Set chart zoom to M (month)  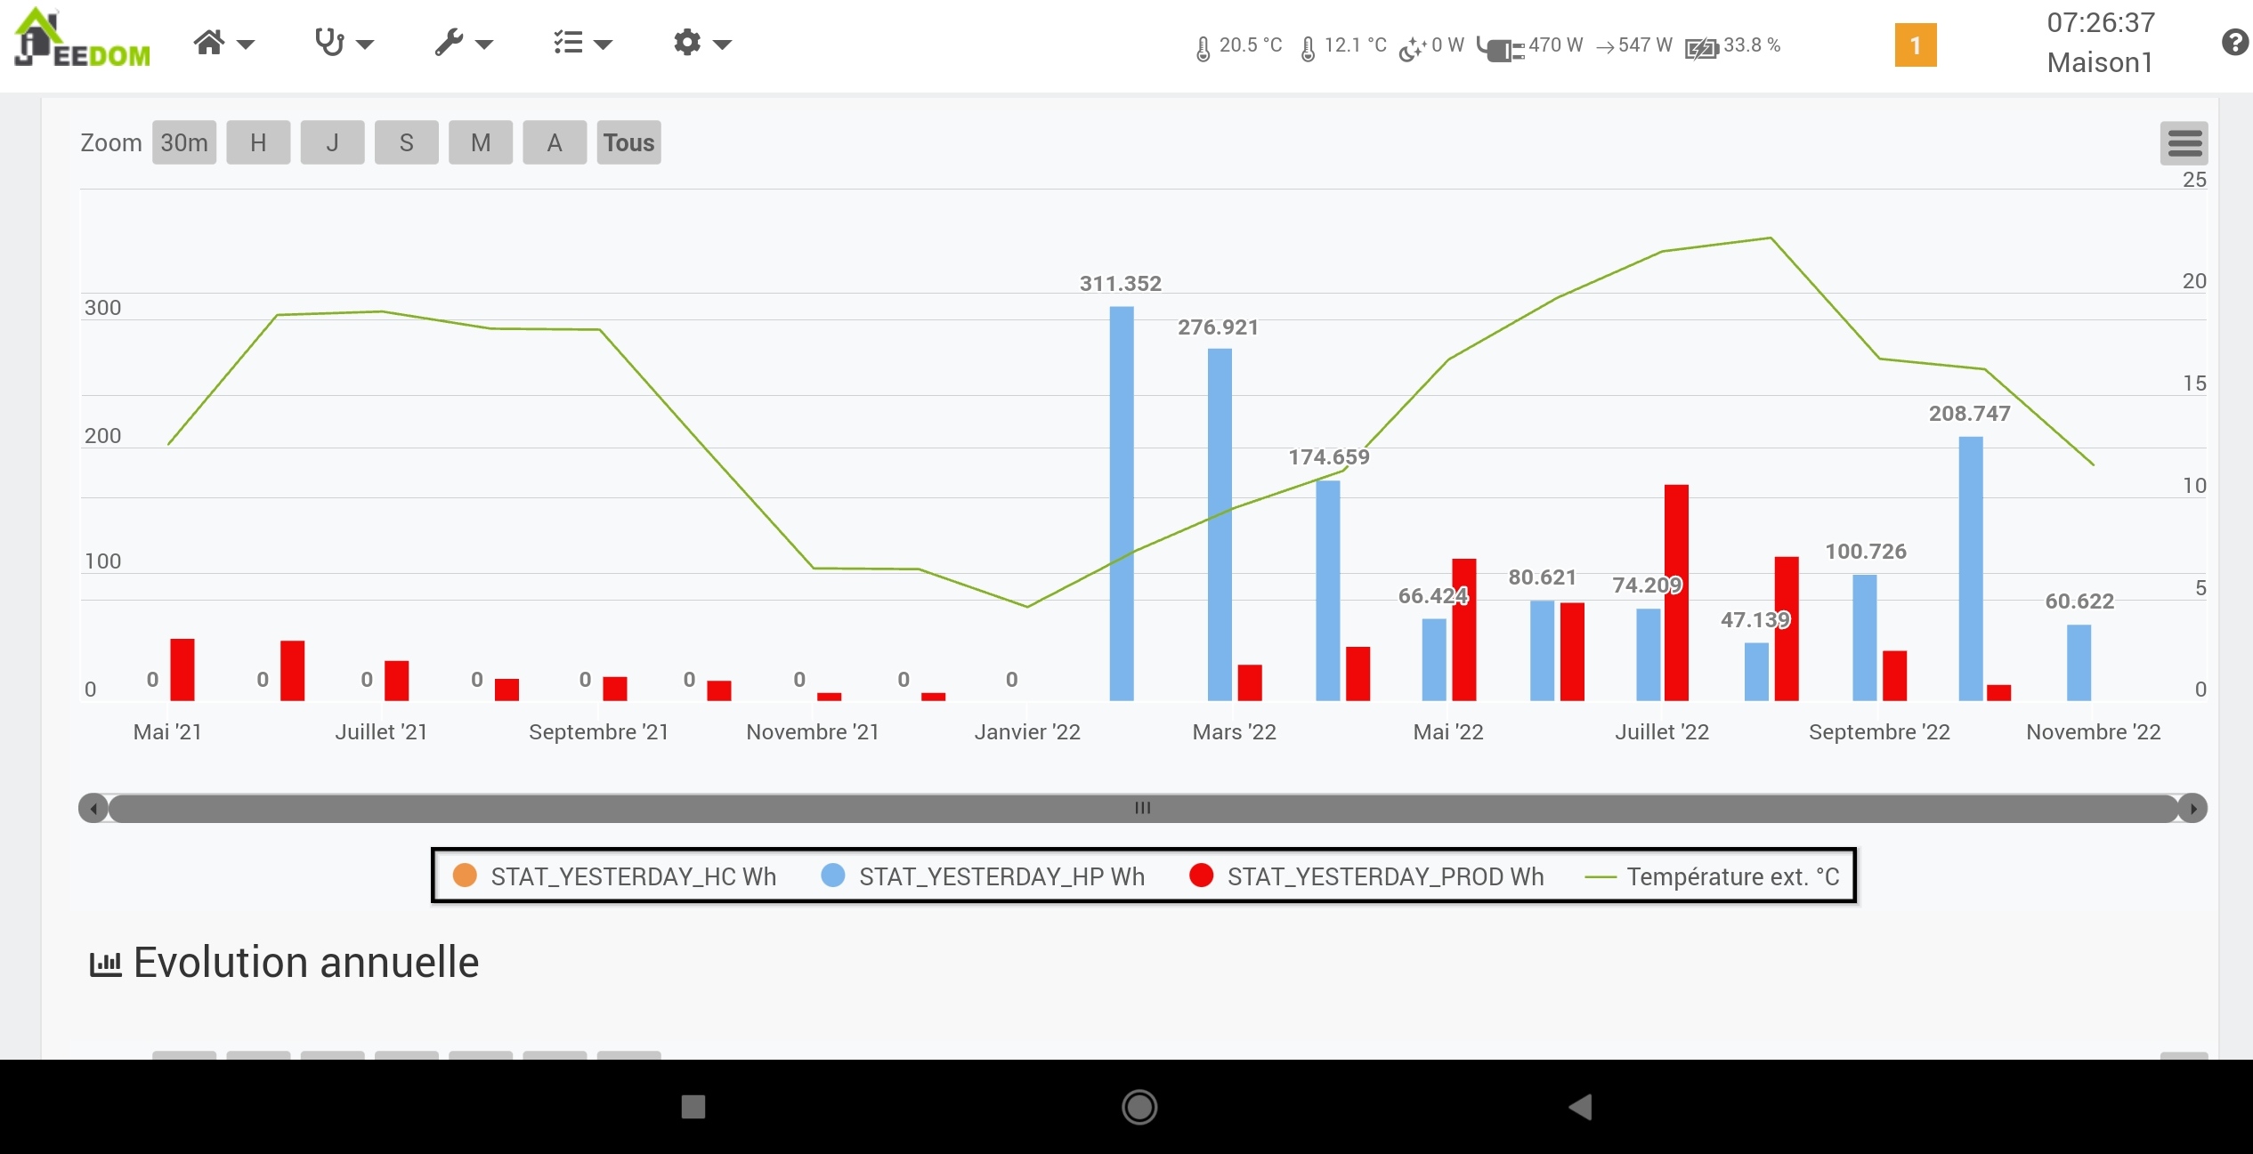(481, 142)
